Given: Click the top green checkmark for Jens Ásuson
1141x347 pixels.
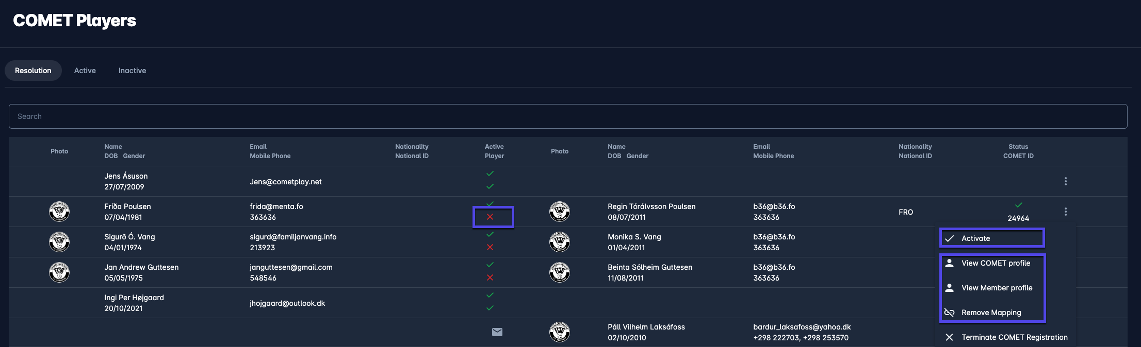Looking at the screenshot, I should tap(490, 173).
